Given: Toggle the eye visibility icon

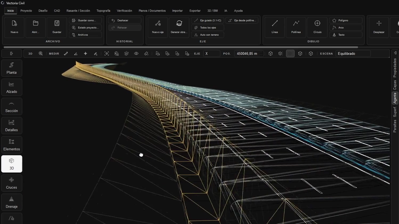Looking at the screenshot, I should 136,53.
